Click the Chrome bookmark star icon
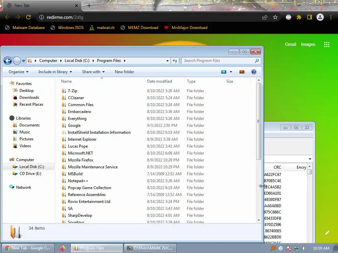 (x=275, y=17)
